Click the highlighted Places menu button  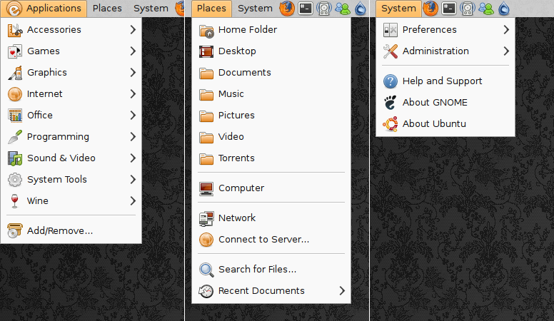(211, 9)
